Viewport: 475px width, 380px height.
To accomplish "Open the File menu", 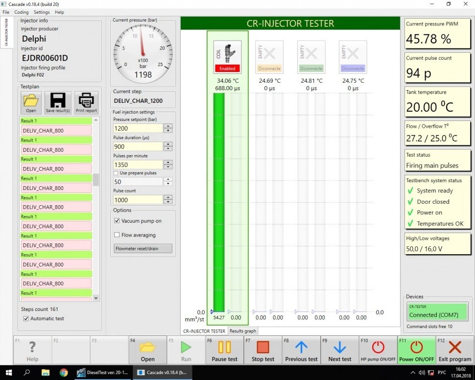I will 6,12.
